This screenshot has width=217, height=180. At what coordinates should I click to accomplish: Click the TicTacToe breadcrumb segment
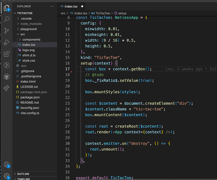(x=103, y=13)
